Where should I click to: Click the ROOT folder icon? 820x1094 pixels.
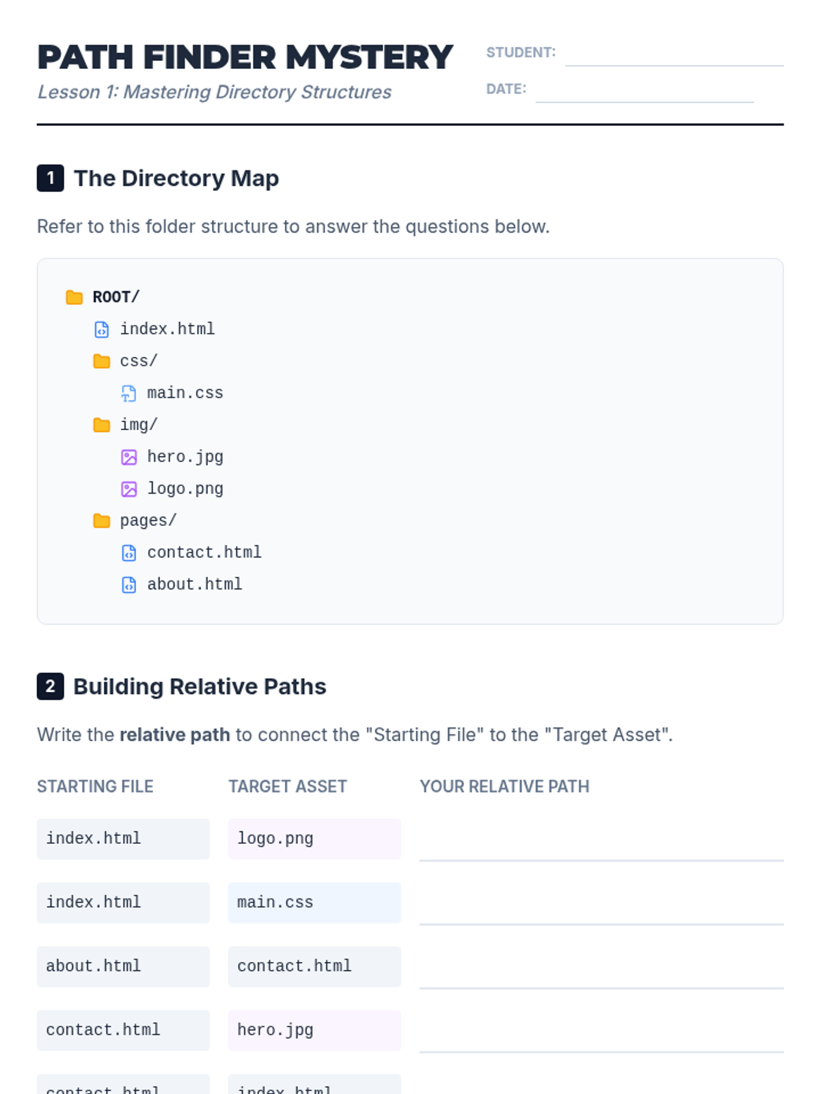(74, 297)
